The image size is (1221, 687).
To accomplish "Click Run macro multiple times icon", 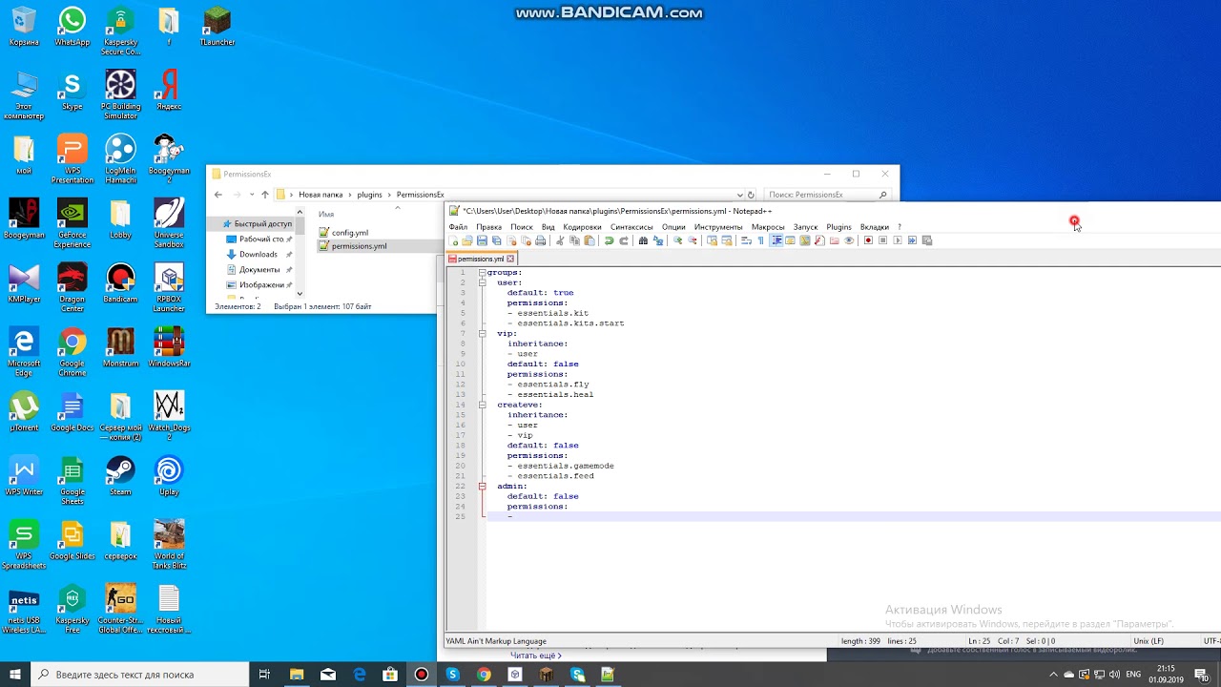I will [912, 240].
